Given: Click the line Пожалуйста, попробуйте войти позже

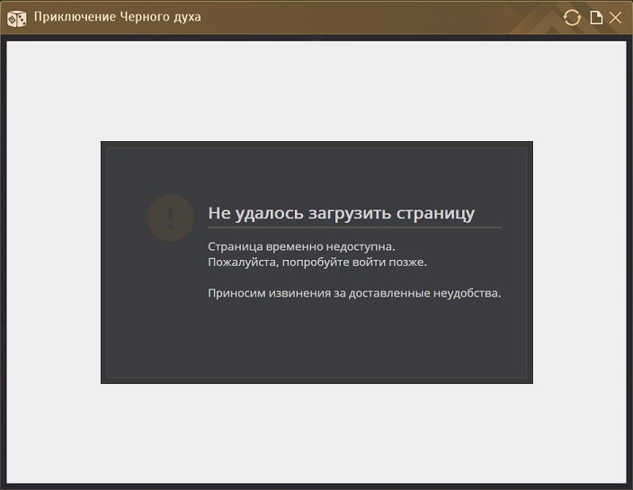Looking at the screenshot, I should (x=316, y=262).
